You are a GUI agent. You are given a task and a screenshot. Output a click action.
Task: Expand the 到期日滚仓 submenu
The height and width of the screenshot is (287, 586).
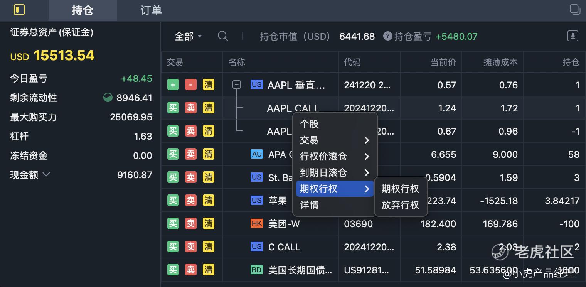(335, 173)
